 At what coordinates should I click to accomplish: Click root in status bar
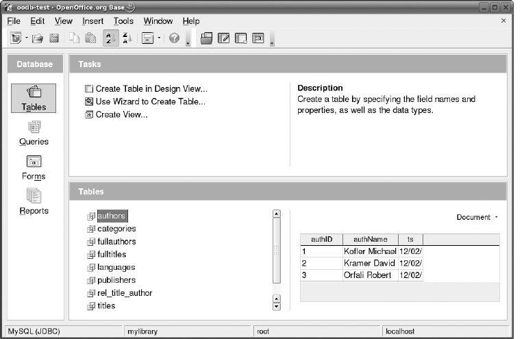coord(317,331)
